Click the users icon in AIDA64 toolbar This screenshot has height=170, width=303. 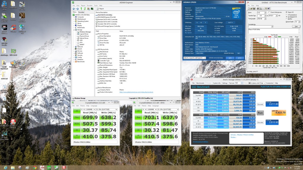88,9
